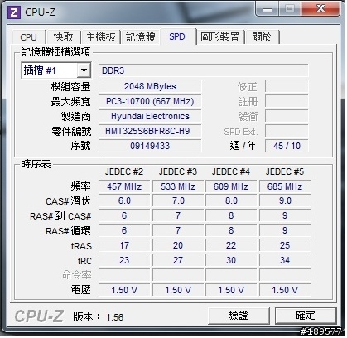347x338 pixels.
Task: Minimize the CPU-Z window
Action: click(x=267, y=10)
